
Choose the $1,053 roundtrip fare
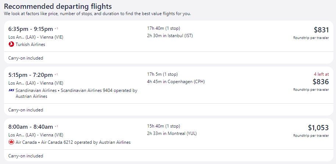(x=318, y=128)
